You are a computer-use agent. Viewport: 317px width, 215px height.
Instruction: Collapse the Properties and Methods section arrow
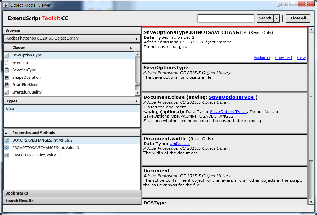tap(6, 133)
